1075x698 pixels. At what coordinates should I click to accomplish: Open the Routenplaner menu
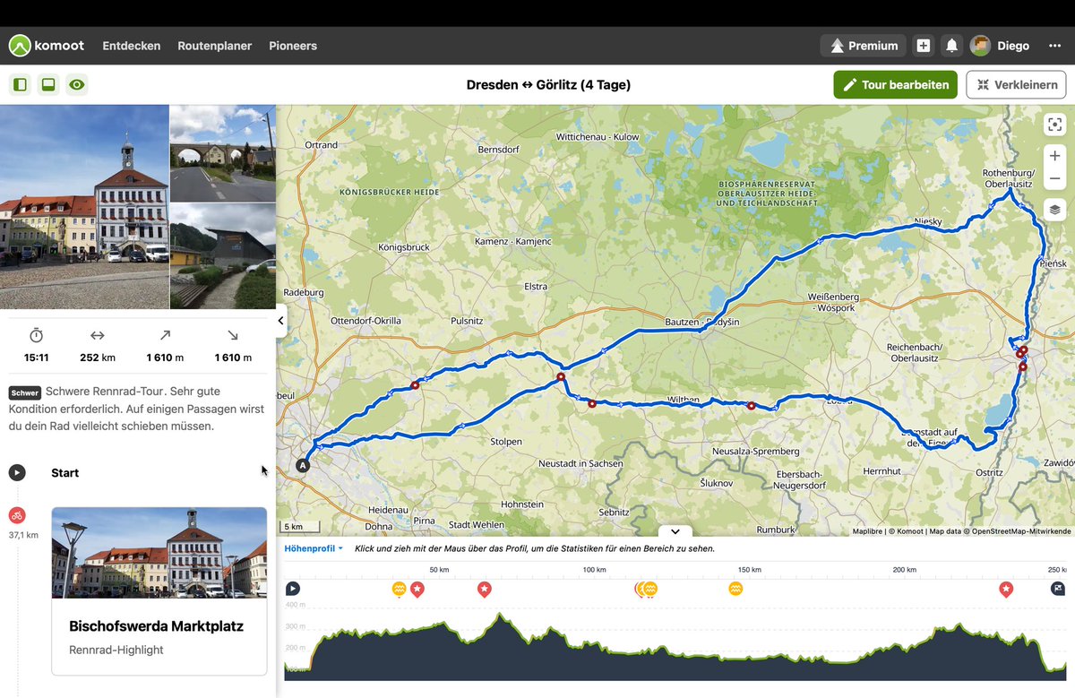pyautogui.click(x=215, y=46)
